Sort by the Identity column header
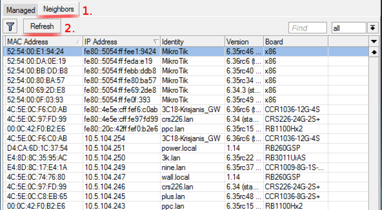The image size is (382, 210). 192,42
